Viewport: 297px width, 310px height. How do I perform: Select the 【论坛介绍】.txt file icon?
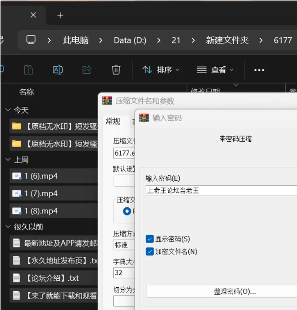(x=17, y=278)
